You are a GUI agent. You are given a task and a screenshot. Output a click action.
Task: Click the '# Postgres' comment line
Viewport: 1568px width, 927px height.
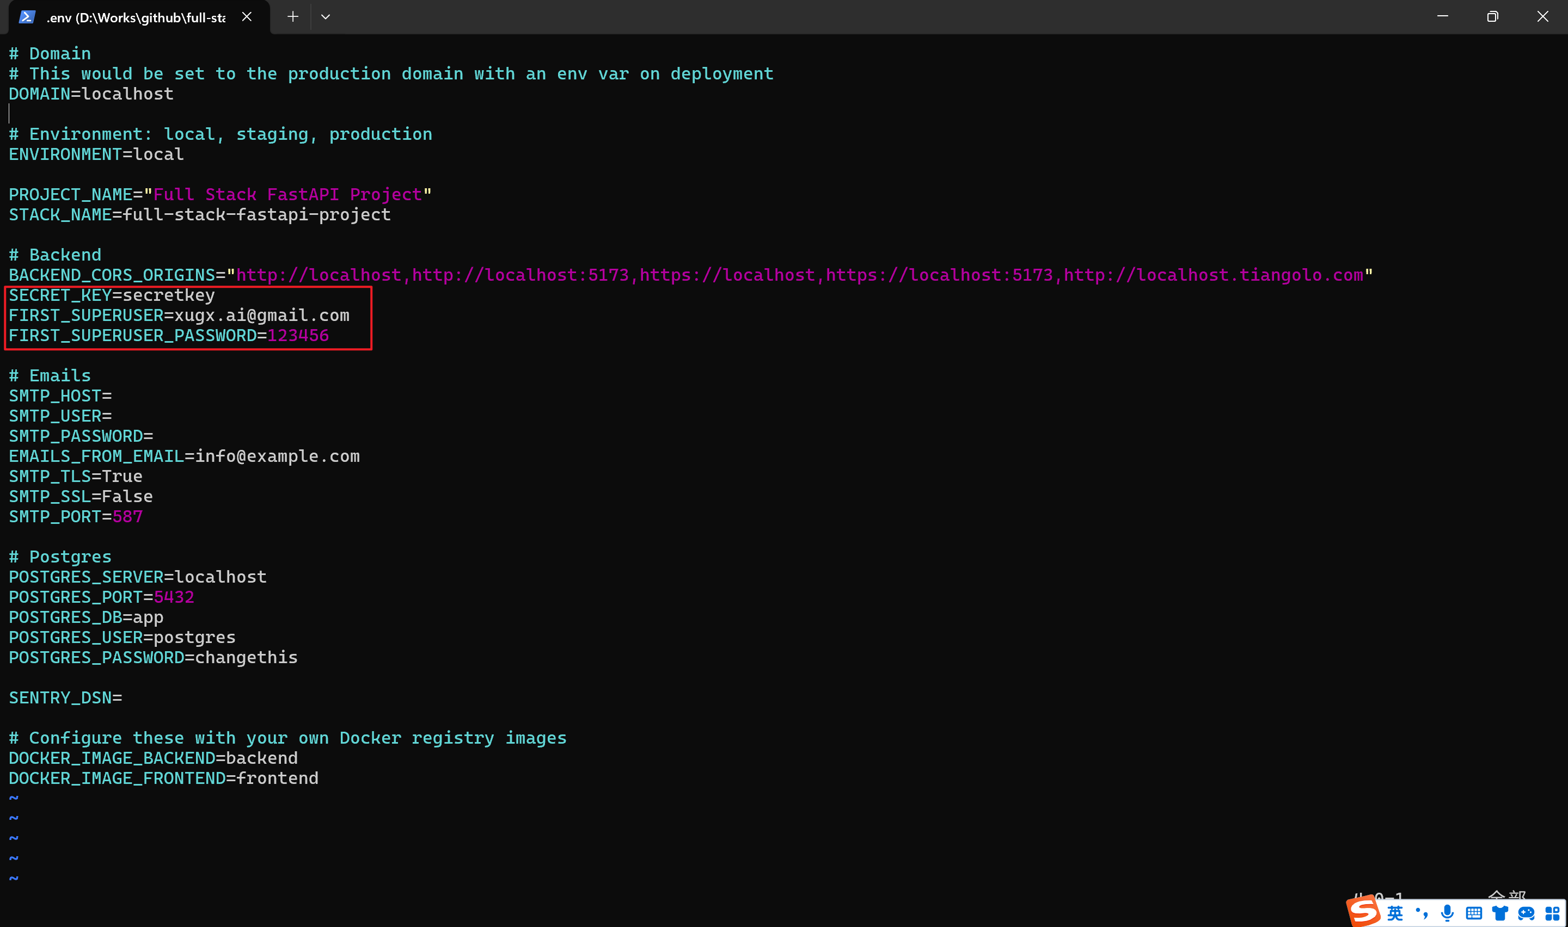pyautogui.click(x=60, y=557)
